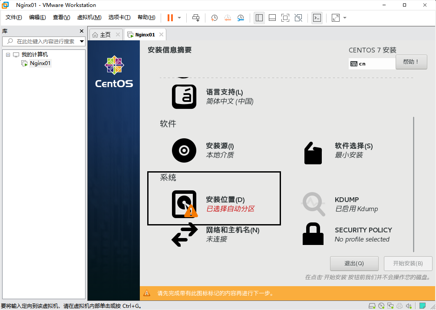Click 未连接 network status text

point(217,239)
